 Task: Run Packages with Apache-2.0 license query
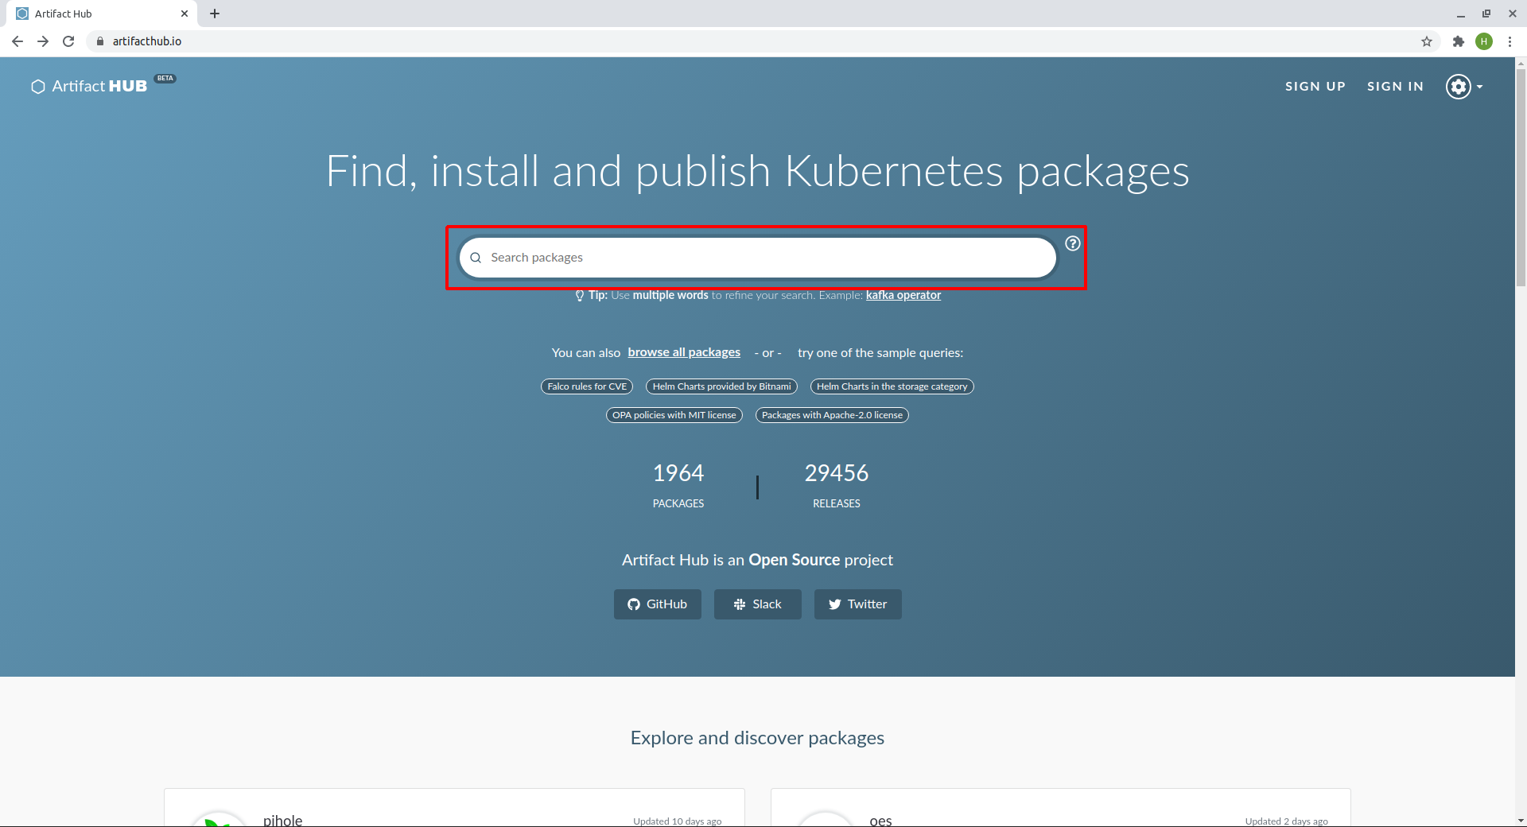832,415
